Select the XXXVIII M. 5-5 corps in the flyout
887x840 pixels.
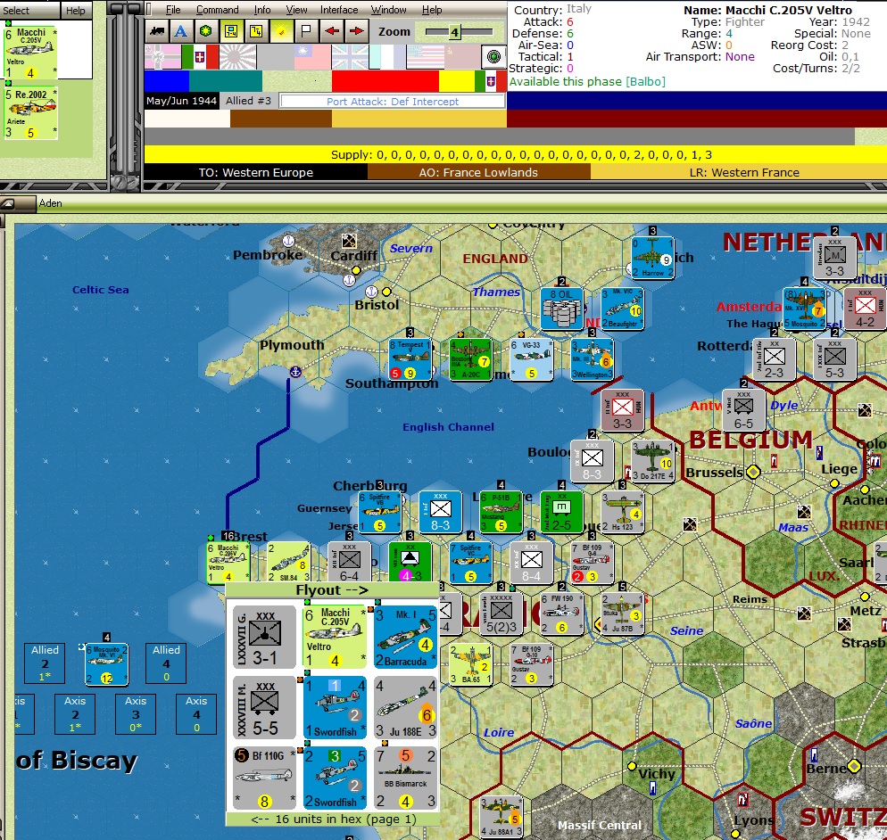click(x=264, y=708)
